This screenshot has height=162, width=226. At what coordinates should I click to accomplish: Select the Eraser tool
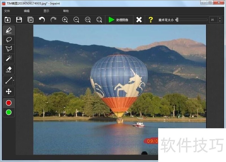pyautogui.click(x=9, y=69)
